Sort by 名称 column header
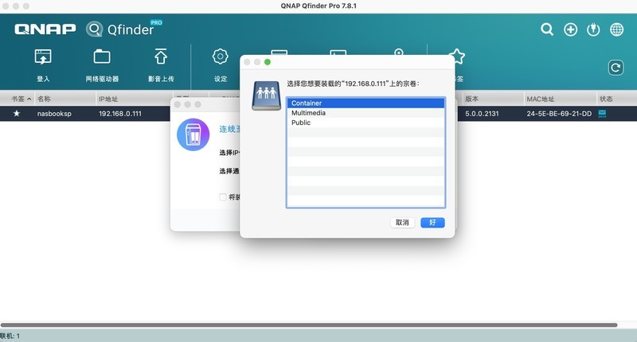This screenshot has width=637, height=342. pos(65,99)
